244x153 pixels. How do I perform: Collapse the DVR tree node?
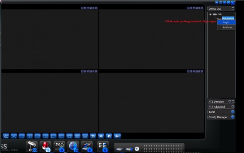210,14
